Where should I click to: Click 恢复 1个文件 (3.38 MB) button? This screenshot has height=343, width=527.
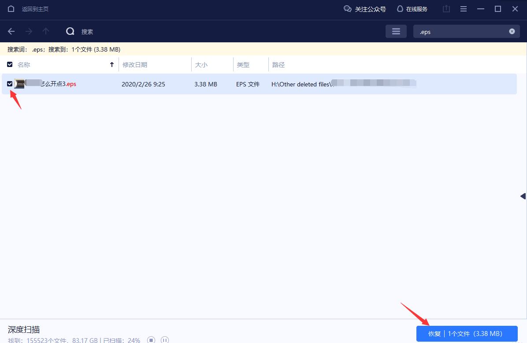pyautogui.click(x=467, y=334)
